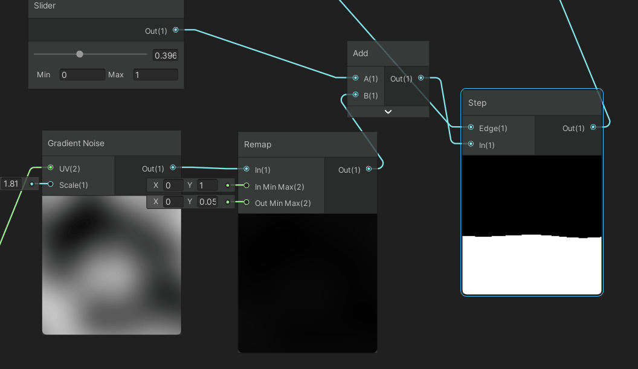
Task: Click the Slider Min input field
Action: [82, 75]
